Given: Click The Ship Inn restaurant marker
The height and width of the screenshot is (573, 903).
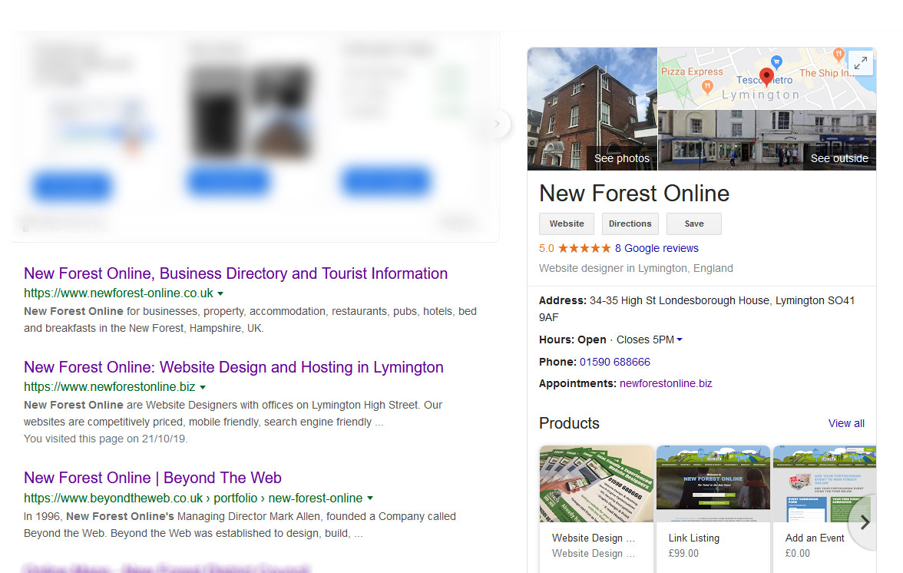Looking at the screenshot, I should (838, 55).
